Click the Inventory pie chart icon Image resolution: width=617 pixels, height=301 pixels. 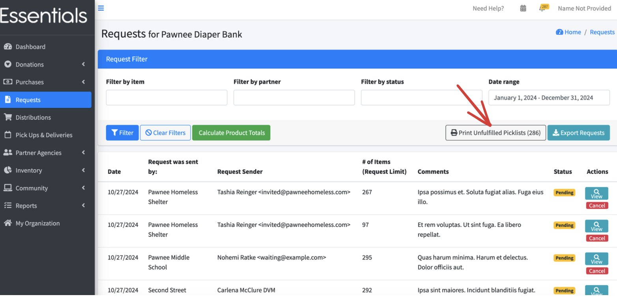[x=7, y=170]
